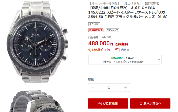Proceed to checkout with 購入手続きへ
The height and width of the screenshot is (112, 178).
(150, 104)
